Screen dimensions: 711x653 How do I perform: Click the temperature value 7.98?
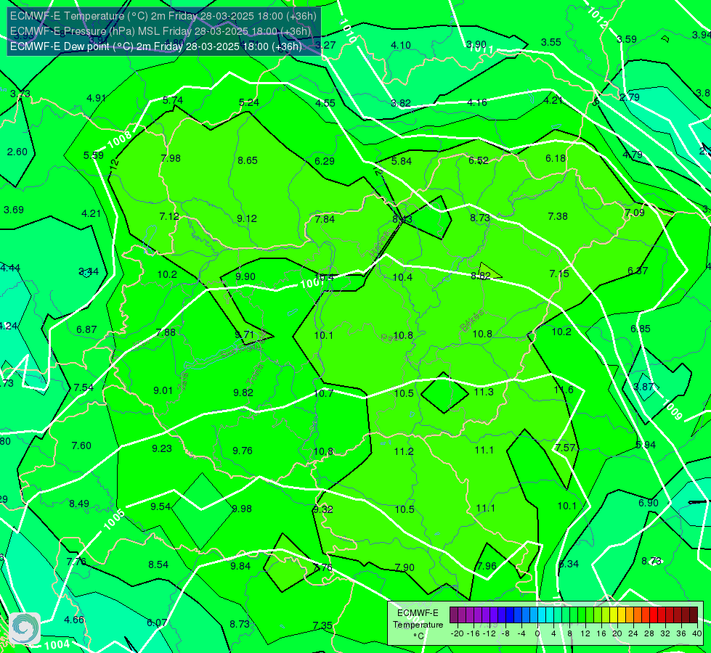click(171, 158)
